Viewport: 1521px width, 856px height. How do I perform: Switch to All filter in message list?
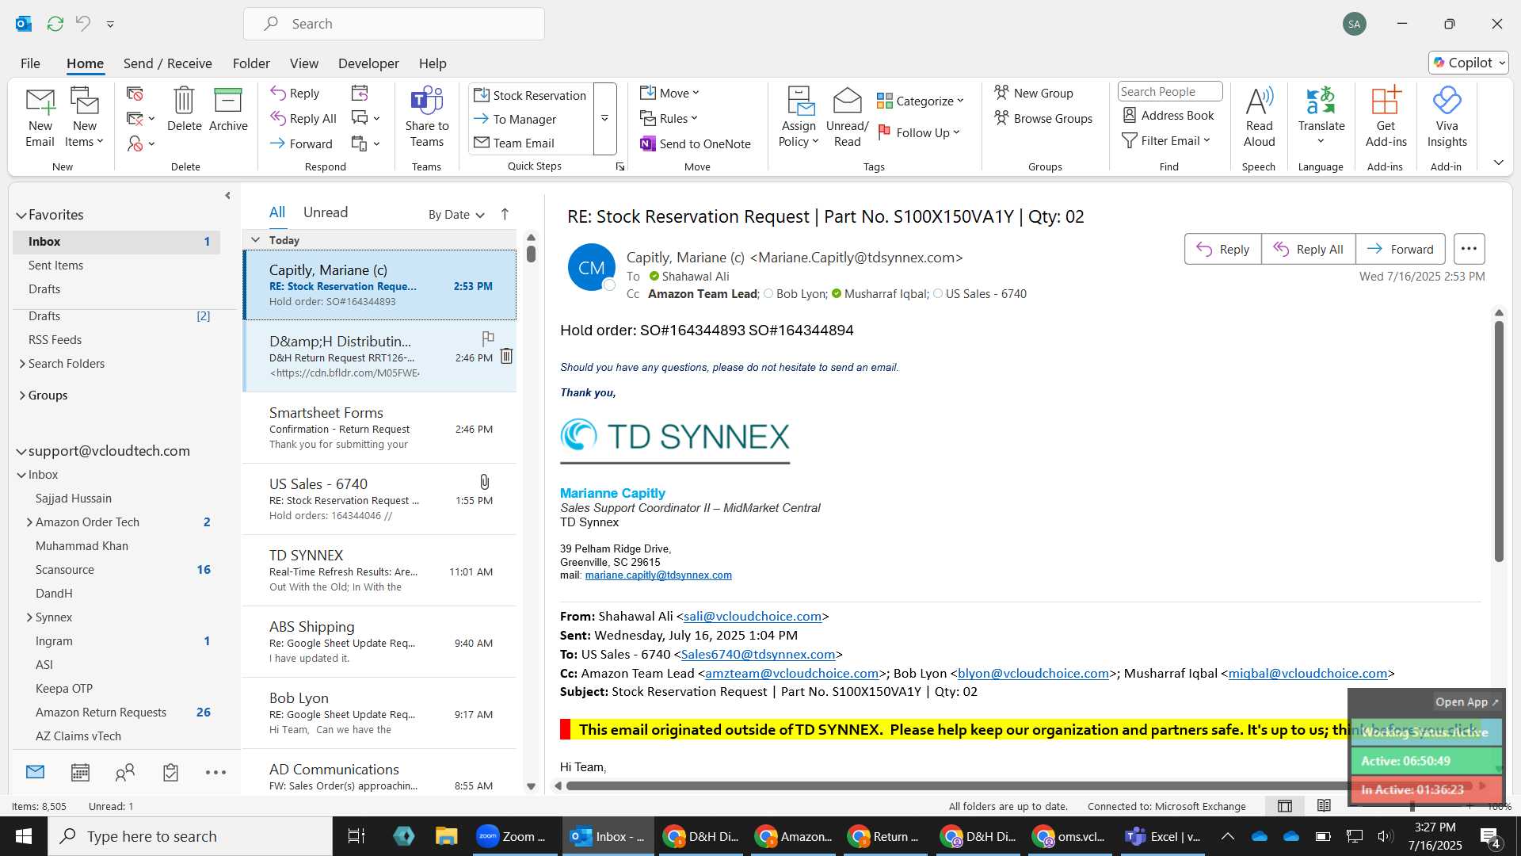tap(276, 212)
